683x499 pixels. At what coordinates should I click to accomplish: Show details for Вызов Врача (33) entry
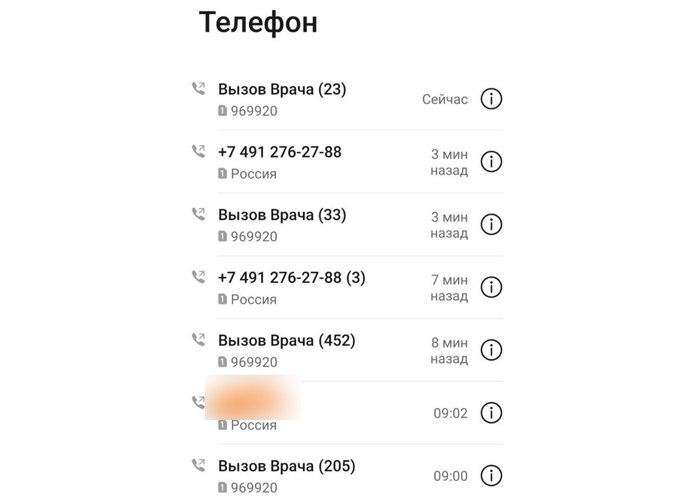[491, 225]
